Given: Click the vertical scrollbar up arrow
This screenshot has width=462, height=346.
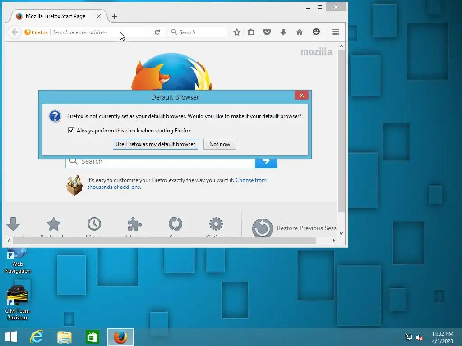Looking at the screenshot, I should pos(341,46).
